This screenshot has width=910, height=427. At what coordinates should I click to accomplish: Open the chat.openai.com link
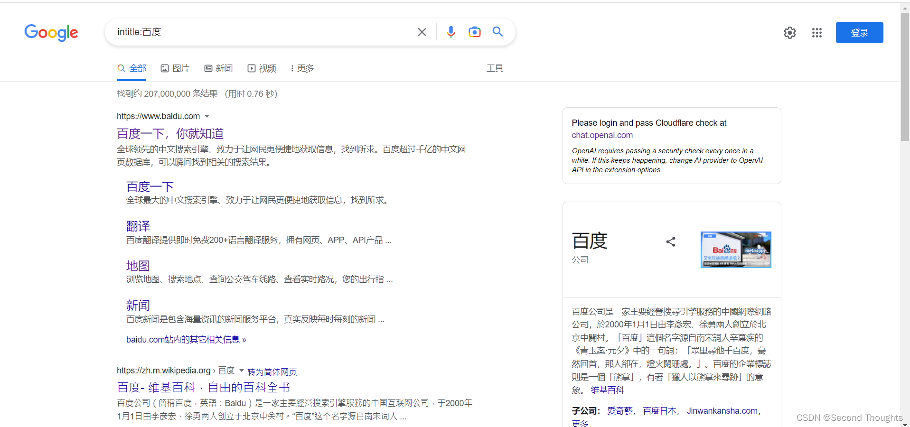pos(602,135)
